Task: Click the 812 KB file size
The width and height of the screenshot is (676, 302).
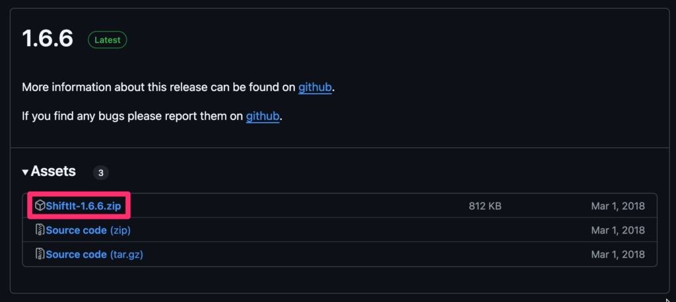Action: (485, 206)
